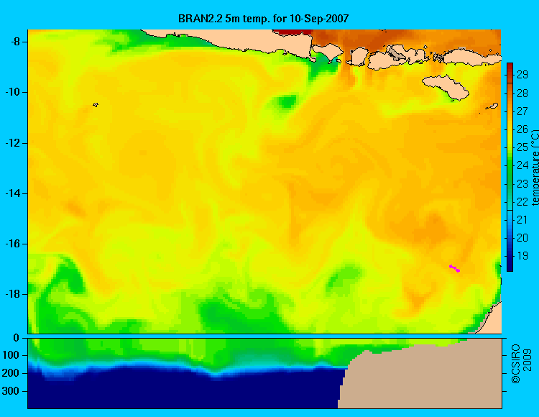Click the "temperature (°C)" colorbar label
Image resolution: width=539 pixels, height=417 pixels.
(x=535, y=168)
